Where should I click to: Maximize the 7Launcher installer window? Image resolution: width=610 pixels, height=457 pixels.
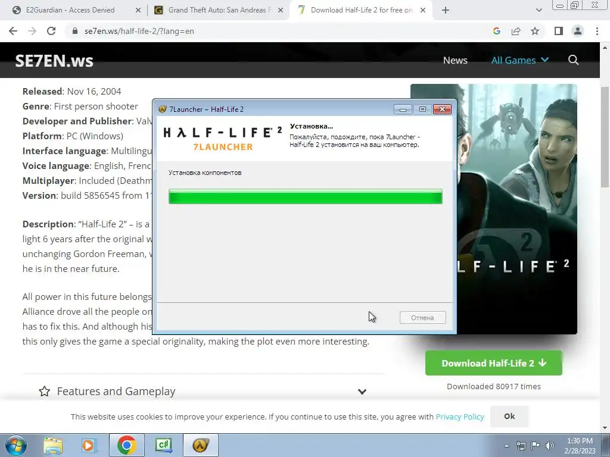coord(422,109)
